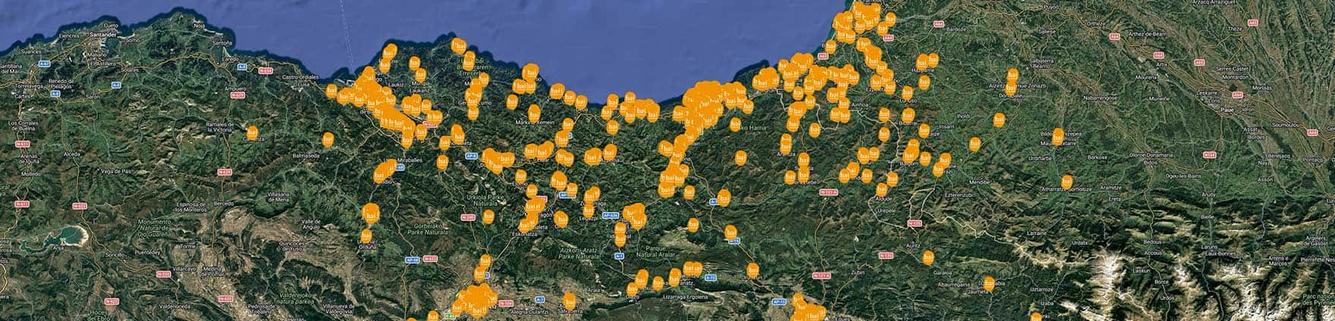The image size is (1335, 321).
Task: Select the Larraine label
Action: (1035, 235)
